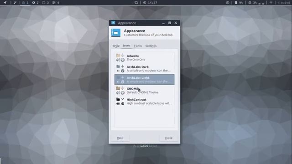Click the Help button

click(120, 138)
